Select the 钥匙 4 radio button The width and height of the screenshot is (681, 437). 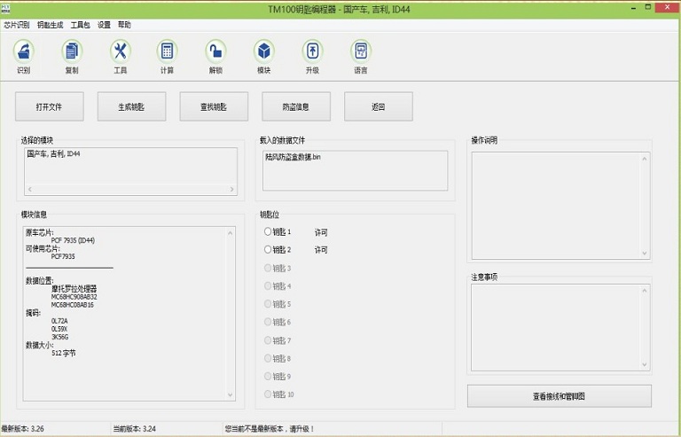(x=268, y=285)
